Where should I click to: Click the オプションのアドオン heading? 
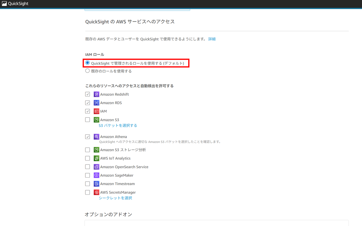click(x=108, y=214)
